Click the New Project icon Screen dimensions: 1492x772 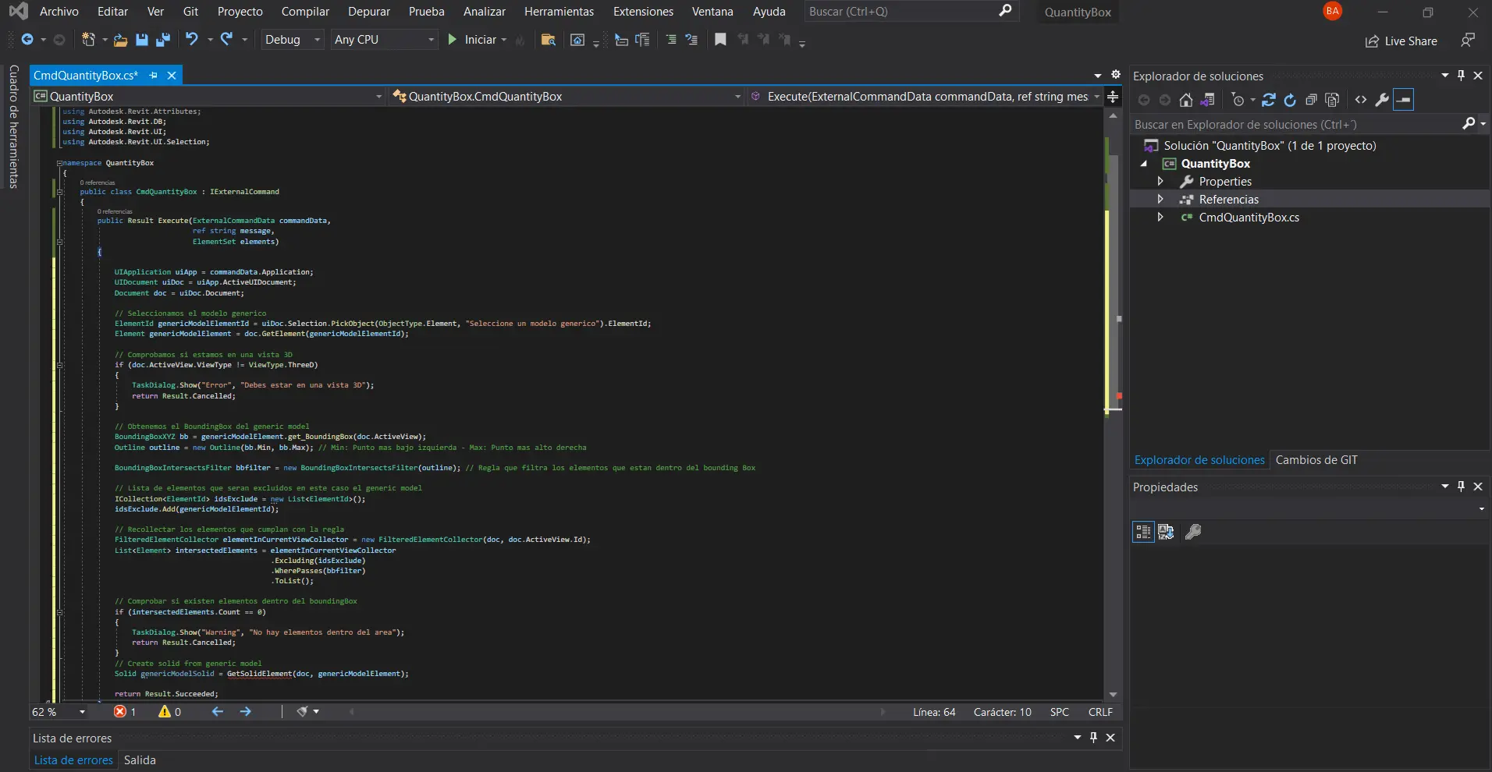[89, 40]
